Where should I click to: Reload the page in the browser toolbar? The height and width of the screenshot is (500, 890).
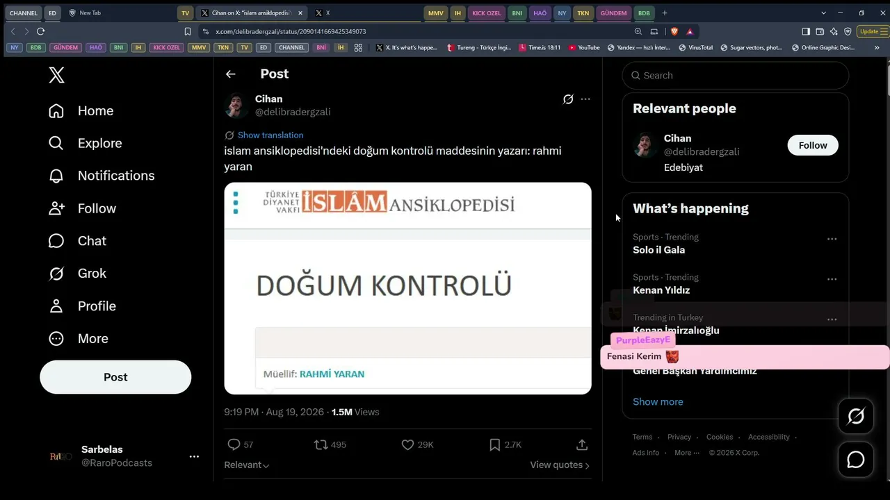click(x=41, y=31)
